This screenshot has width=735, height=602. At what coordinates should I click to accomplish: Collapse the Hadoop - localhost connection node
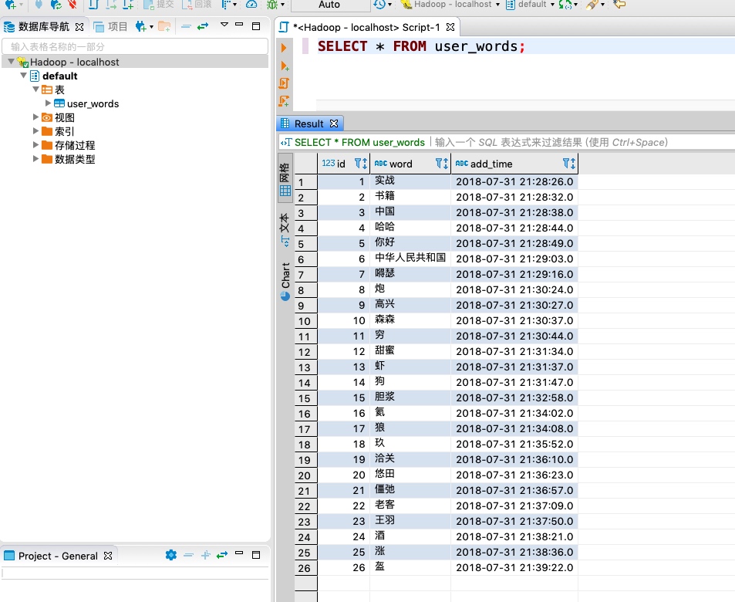11,62
